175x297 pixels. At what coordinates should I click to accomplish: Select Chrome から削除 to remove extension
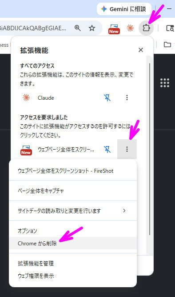pos(73,243)
